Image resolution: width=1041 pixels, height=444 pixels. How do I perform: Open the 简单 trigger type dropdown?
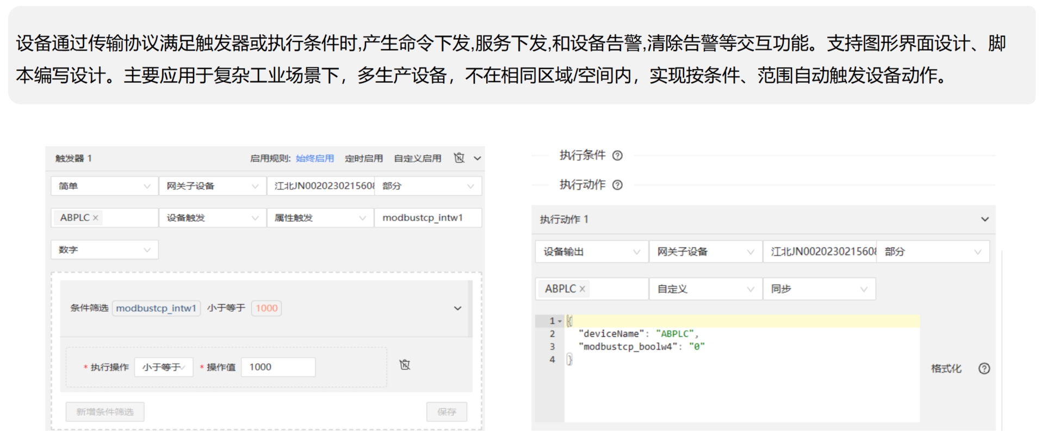104,186
